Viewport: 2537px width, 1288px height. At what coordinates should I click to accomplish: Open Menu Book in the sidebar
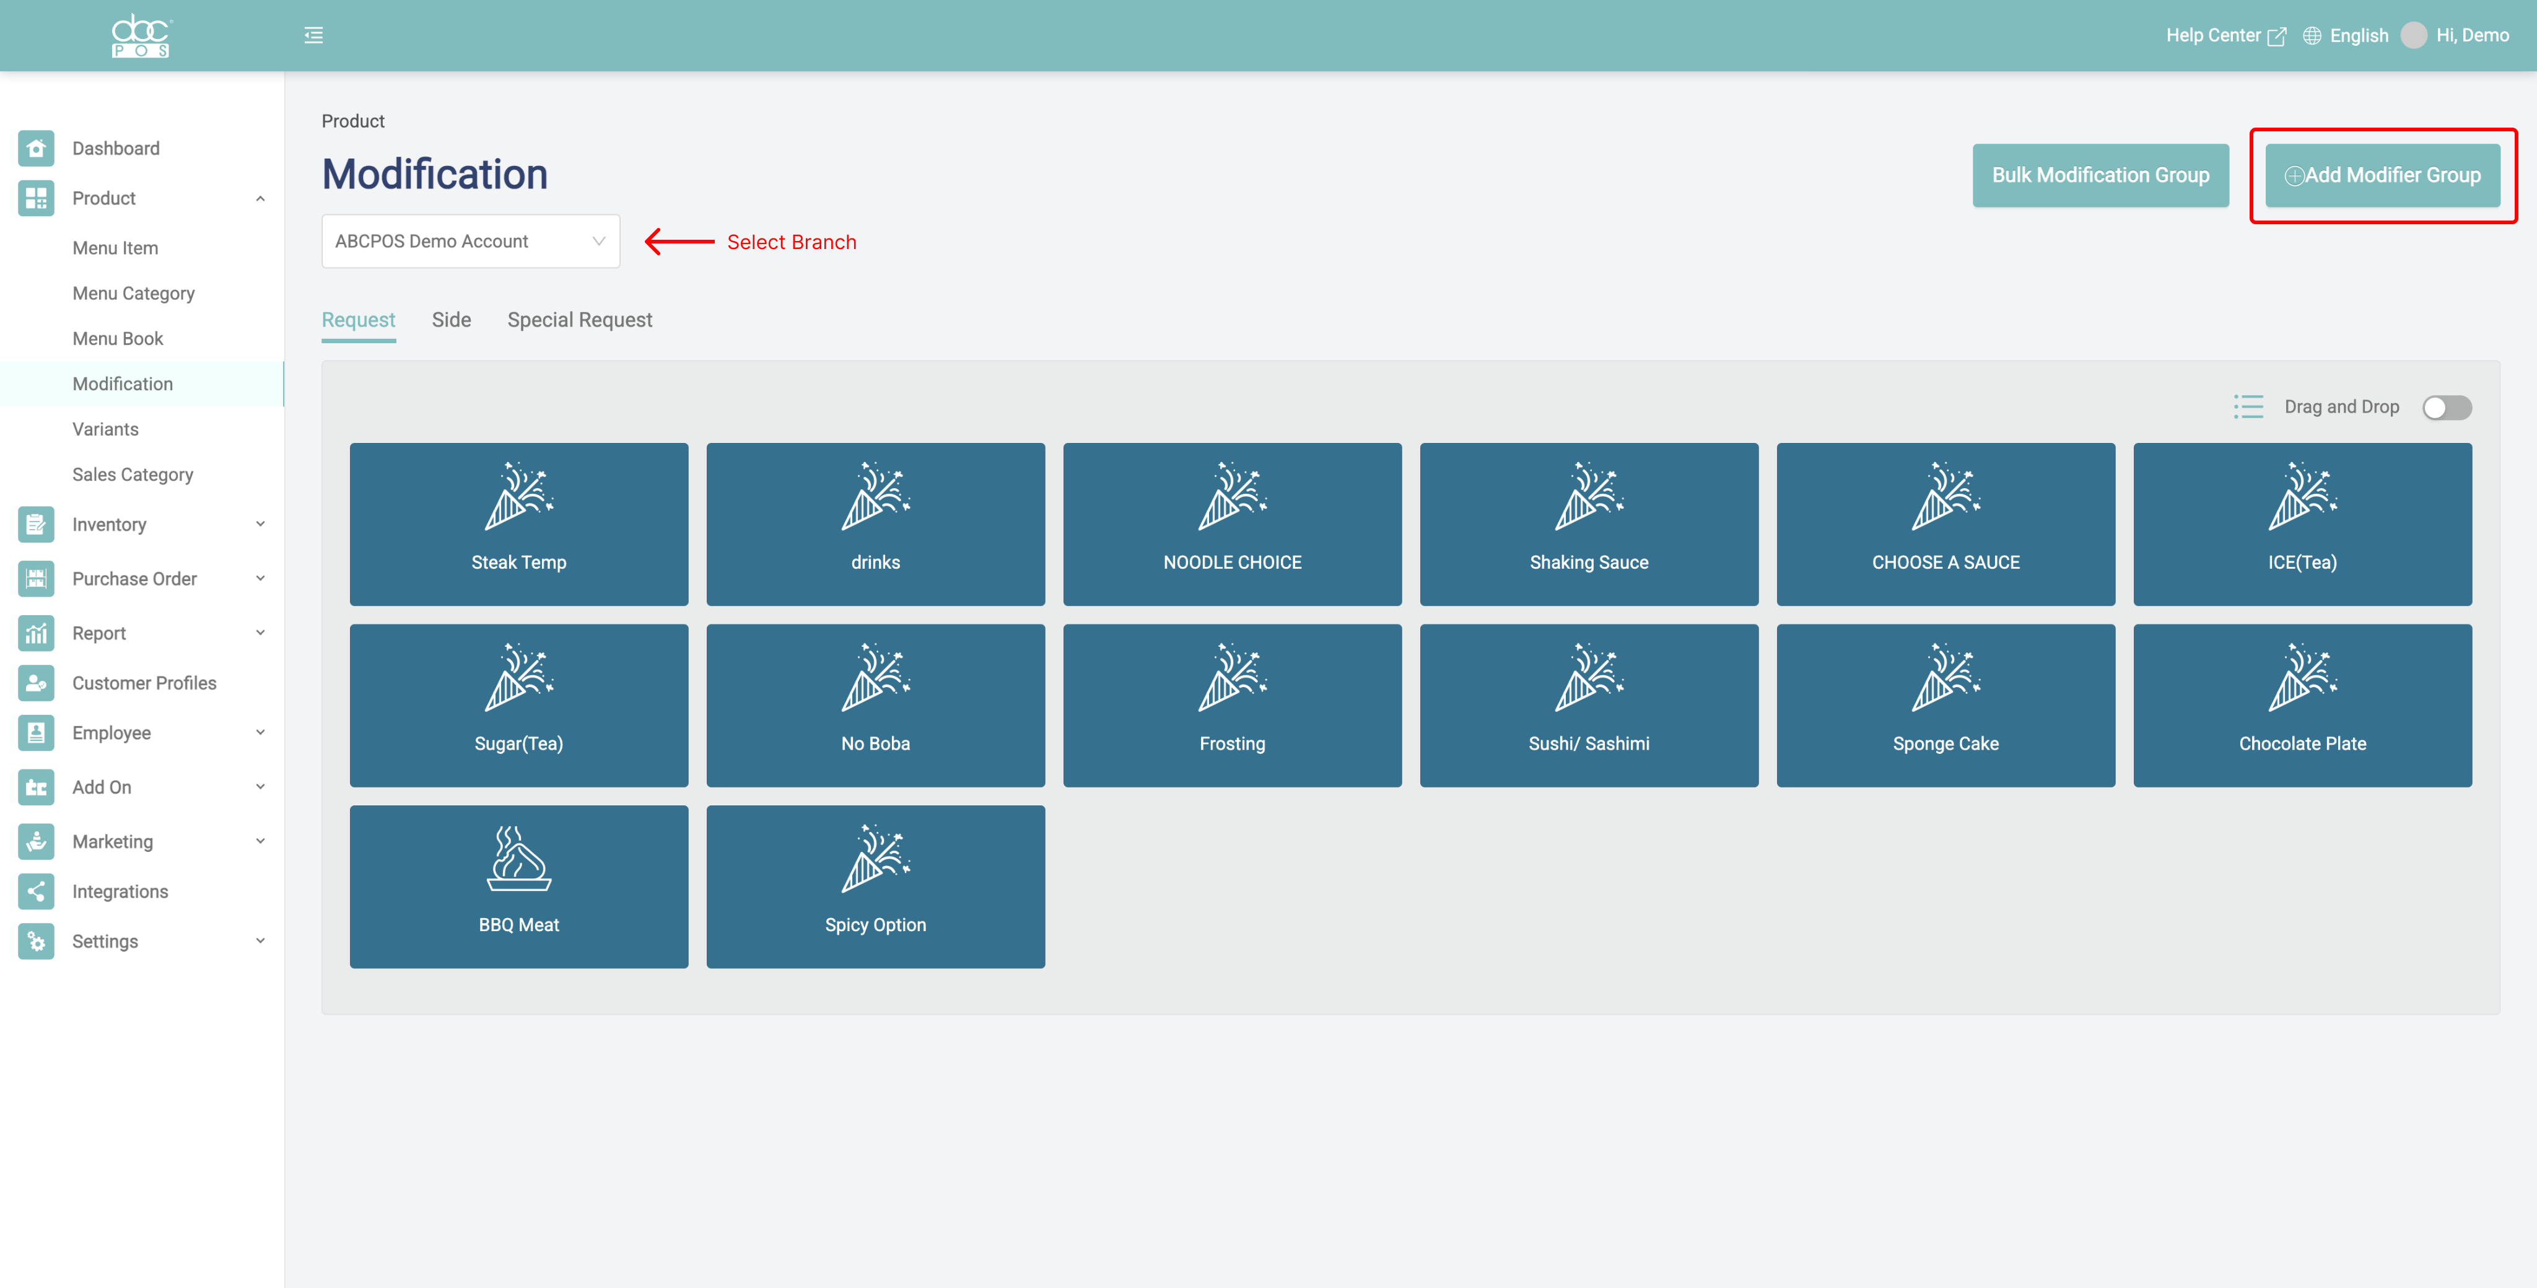click(x=117, y=339)
